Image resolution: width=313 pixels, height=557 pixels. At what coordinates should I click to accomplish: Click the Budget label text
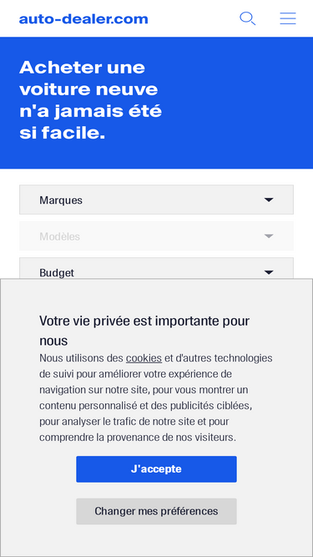click(x=57, y=273)
